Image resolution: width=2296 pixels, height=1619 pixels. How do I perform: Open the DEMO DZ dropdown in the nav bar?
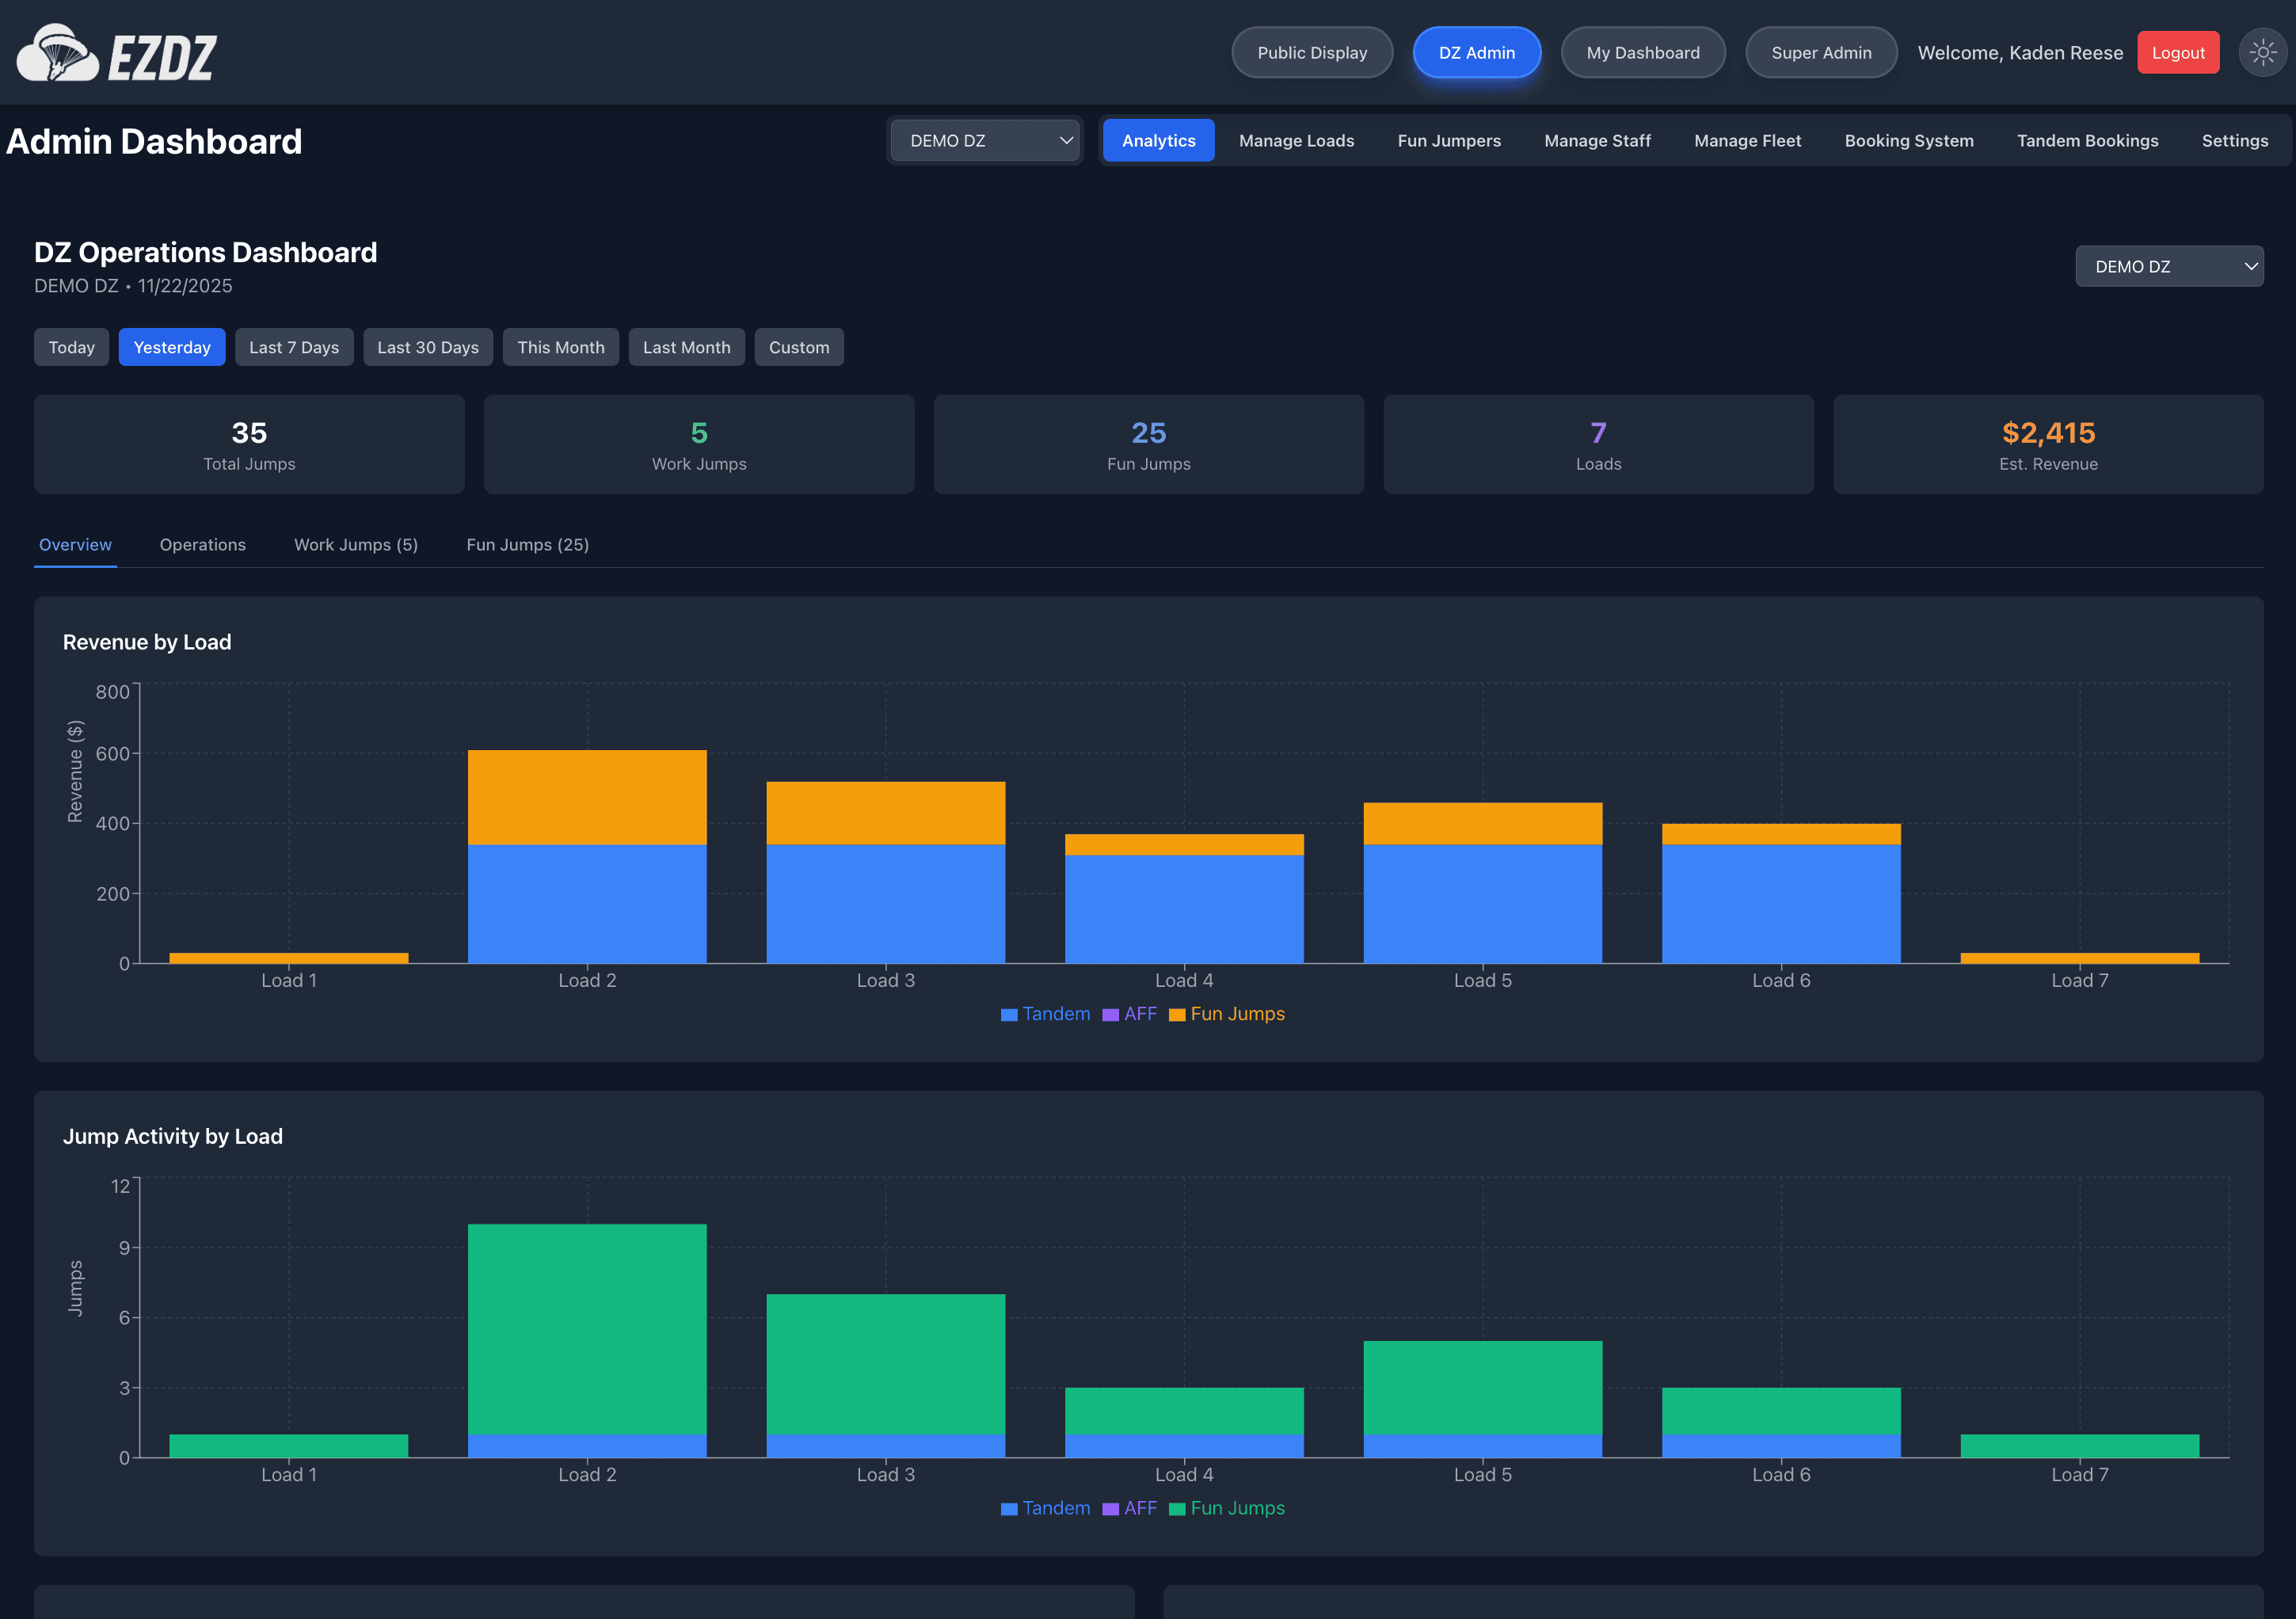click(x=984, y=140)
